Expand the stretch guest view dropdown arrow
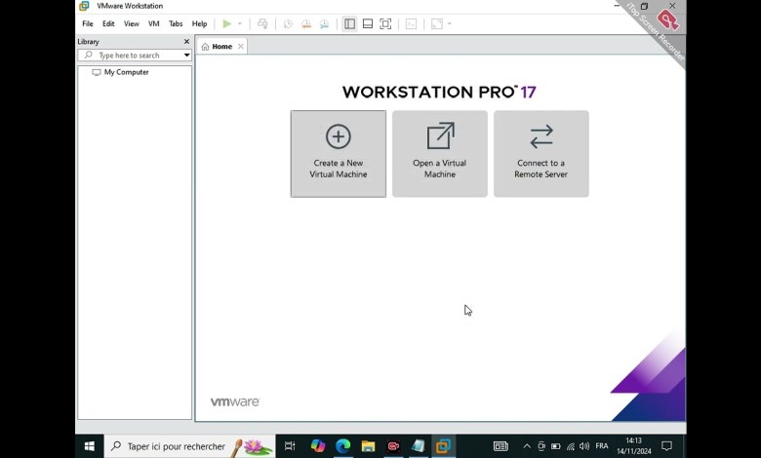The height and width of the screenshot is (458, 761). point(449,24)
